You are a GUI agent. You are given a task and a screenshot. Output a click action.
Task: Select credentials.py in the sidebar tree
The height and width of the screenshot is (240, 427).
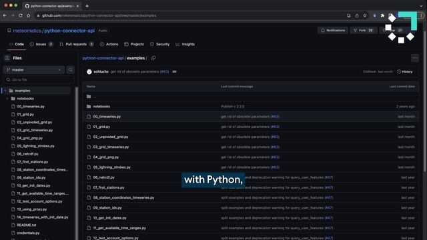pos(28,233)
